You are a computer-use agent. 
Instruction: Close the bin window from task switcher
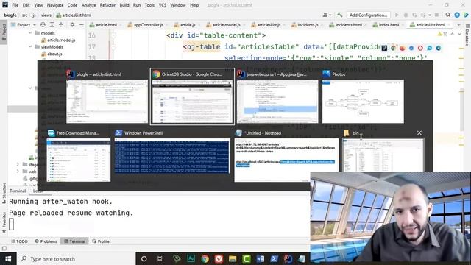tap(419, 132)
